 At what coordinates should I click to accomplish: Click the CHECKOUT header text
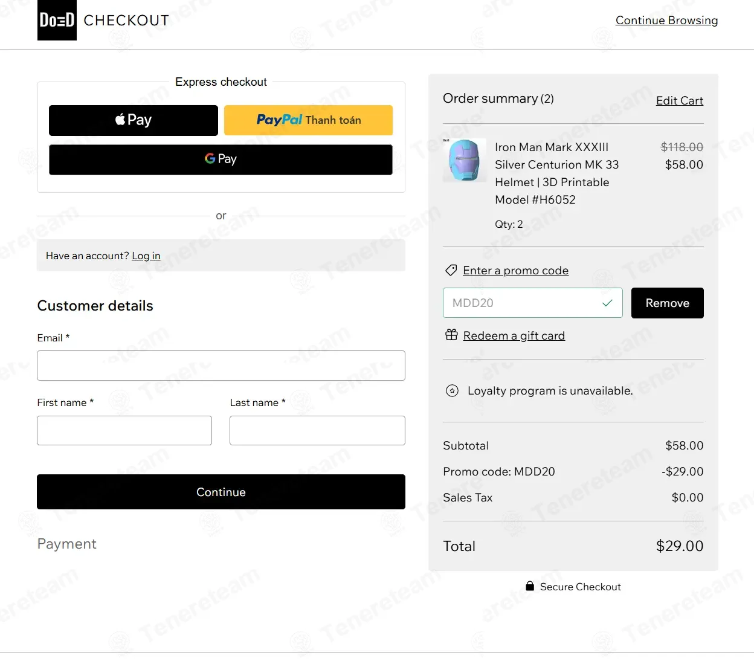click(126, 21)
